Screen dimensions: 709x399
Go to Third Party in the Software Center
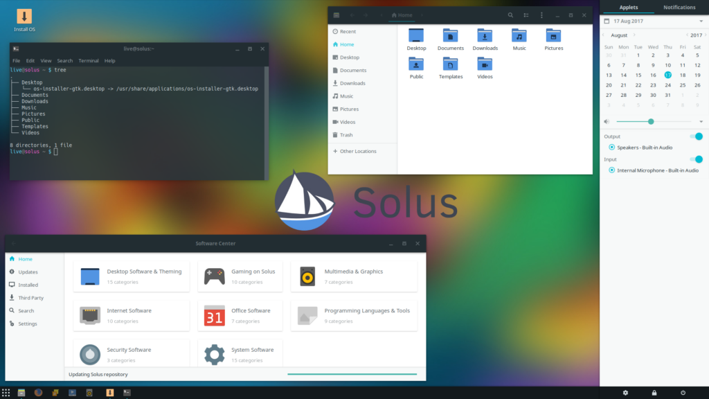(x=30, y=297)
